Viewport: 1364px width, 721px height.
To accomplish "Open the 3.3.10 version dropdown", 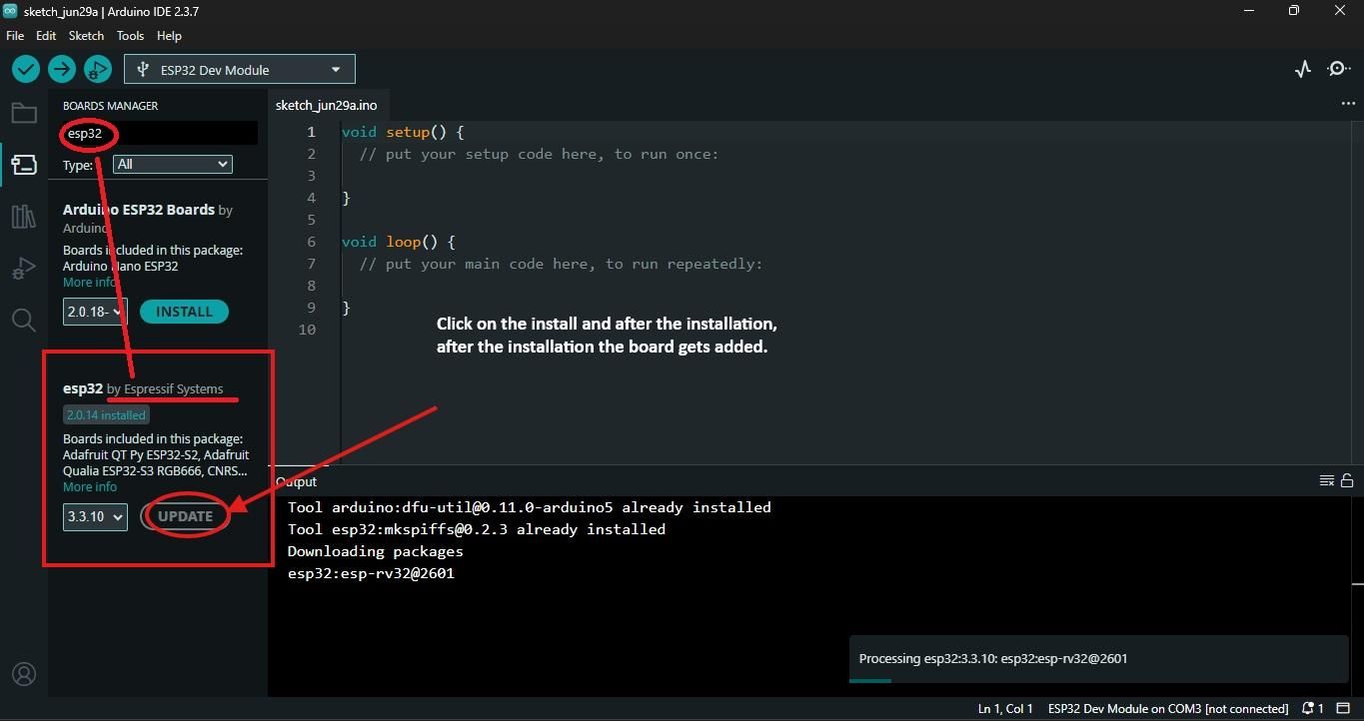I will (x=95, y=516).
